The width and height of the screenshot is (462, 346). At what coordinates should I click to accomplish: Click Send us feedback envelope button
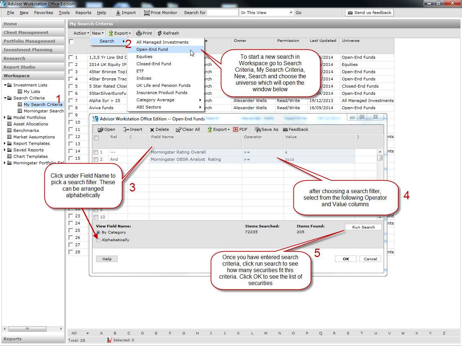coord(369,13)
